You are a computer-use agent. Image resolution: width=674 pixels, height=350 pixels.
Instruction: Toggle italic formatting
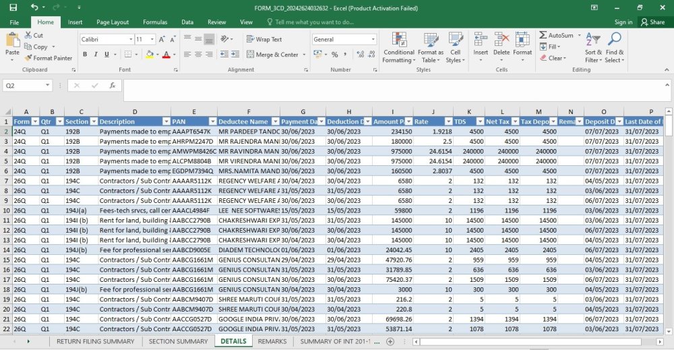(x=96, y=55)
